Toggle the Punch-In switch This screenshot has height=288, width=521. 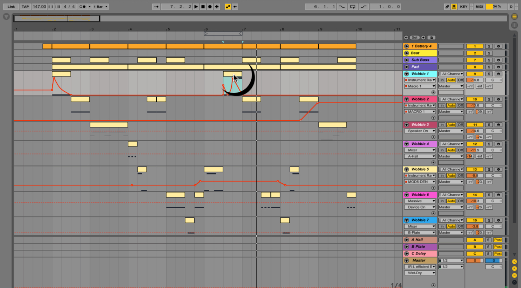(341, 6)
